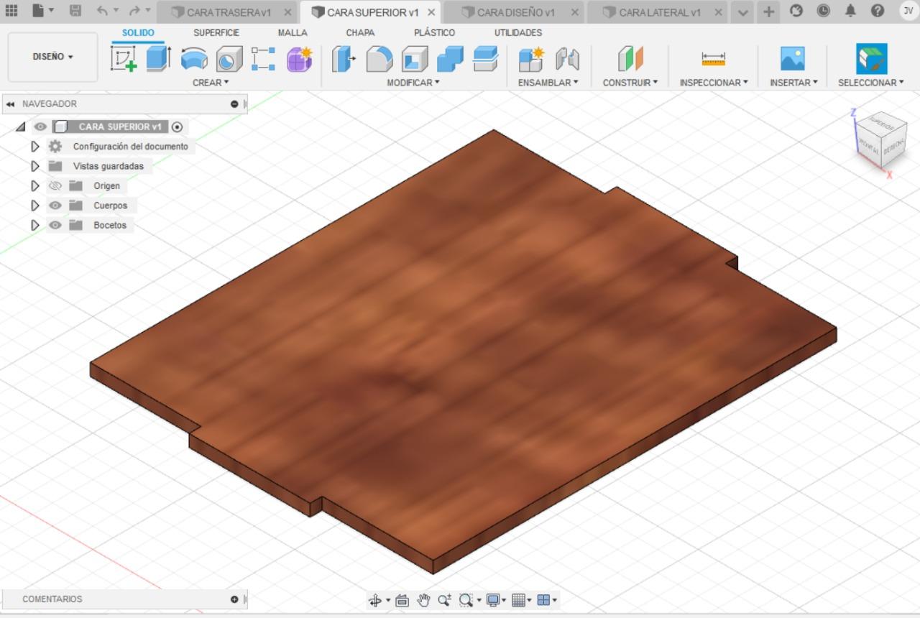Open the CONSTRUIR dropdown menu
920x618 pixels.
pos(630,83)
